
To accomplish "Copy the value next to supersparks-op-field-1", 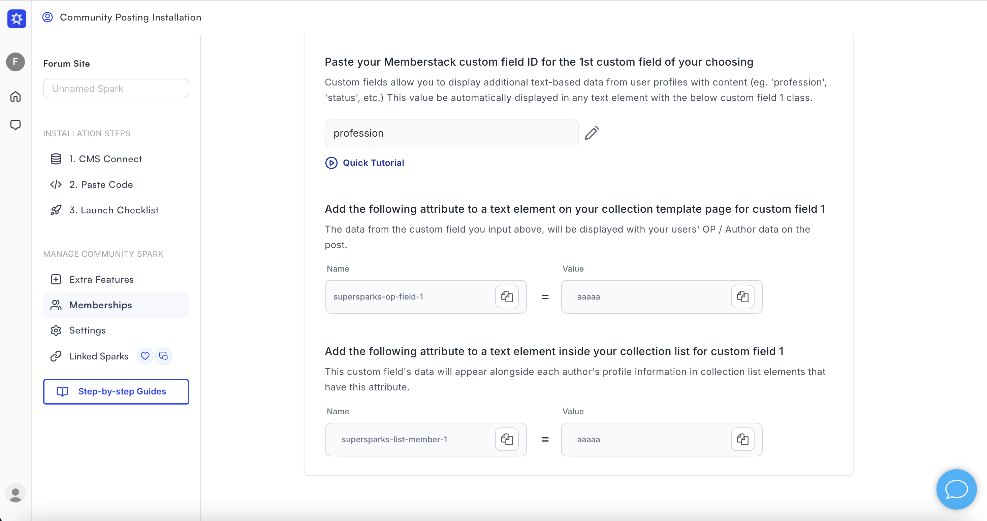I will [x=742, y=297].
